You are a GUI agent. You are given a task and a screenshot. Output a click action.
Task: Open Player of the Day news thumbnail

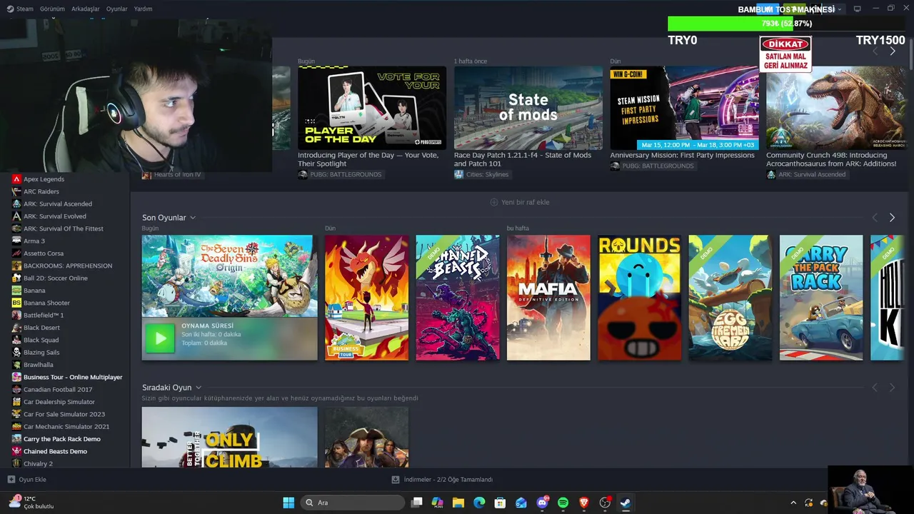[x=372, y=108]
